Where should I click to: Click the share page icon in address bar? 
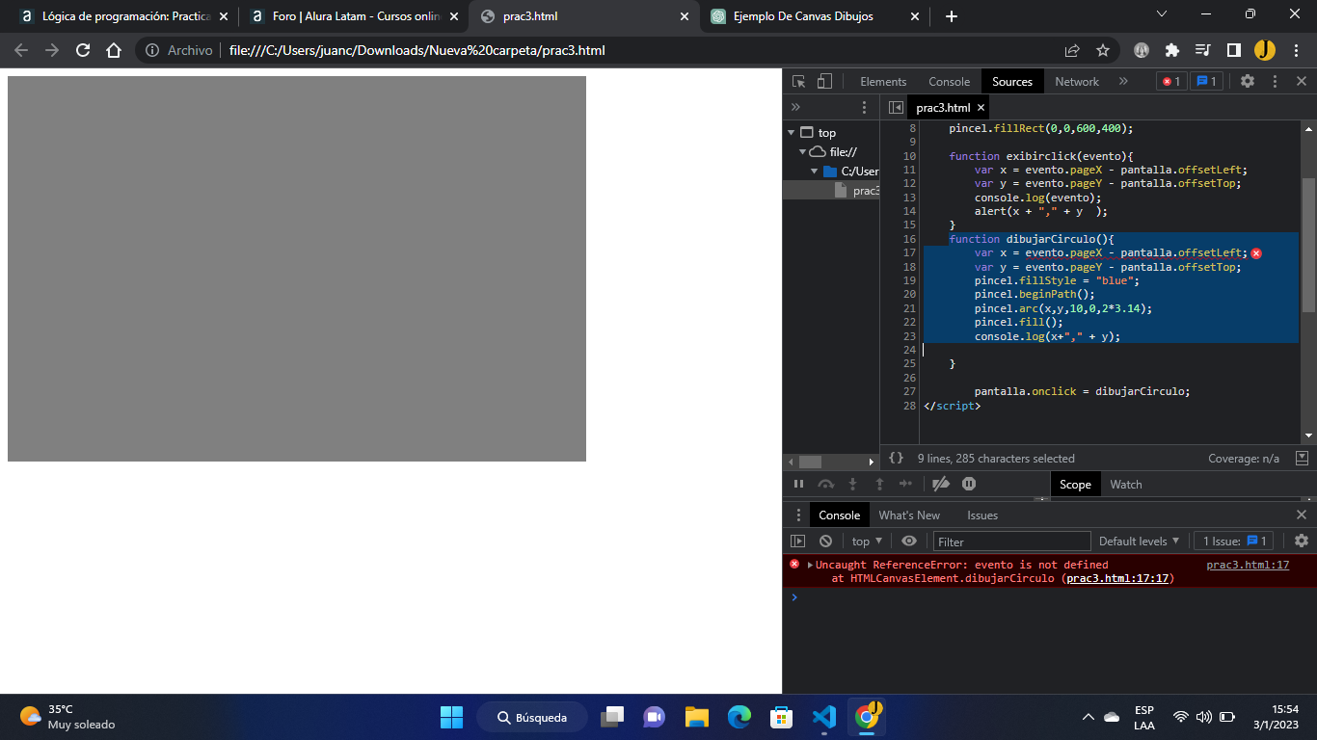point(1072,50)
